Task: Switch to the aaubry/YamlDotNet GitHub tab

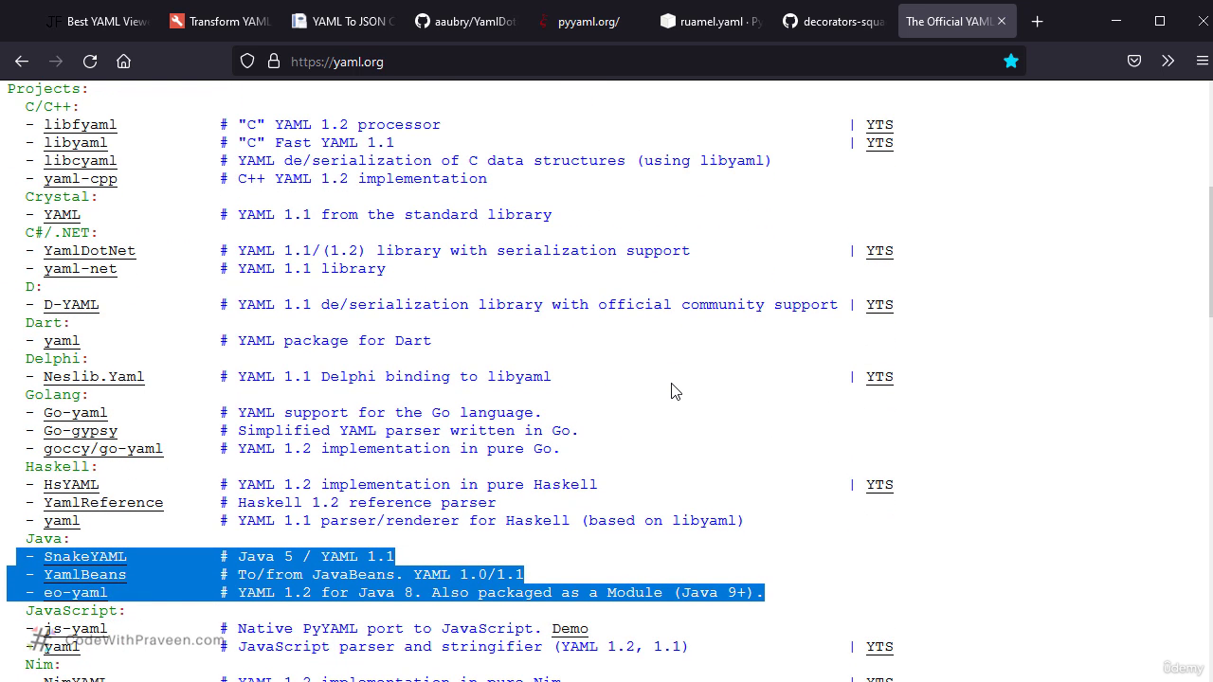Action: click(465, 21)
